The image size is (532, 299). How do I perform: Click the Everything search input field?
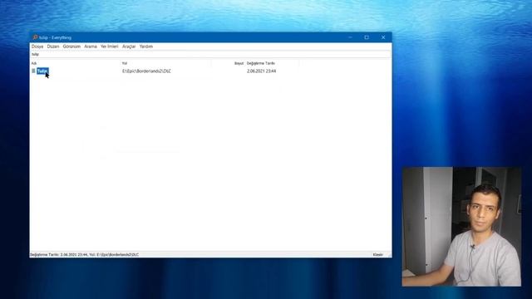[210, 54]
